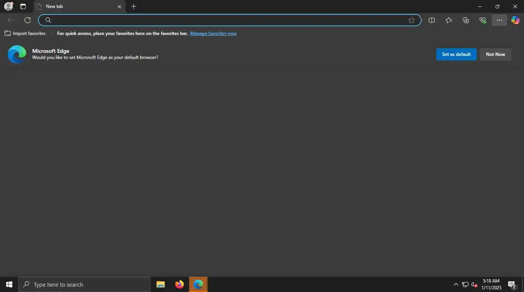Open File Explorer from taskbar
The height and width of the screenshot is (292, 524).
click(160, 284)
